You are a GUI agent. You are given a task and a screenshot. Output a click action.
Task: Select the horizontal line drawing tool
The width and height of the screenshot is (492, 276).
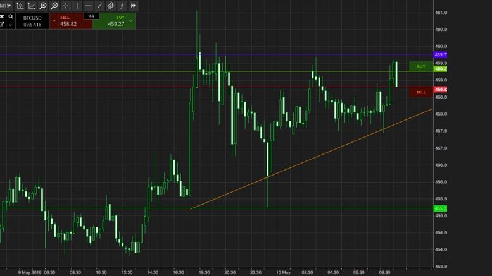click(88, 6)
